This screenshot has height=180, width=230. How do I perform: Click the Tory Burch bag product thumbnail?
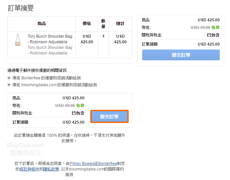pos(18,40)
